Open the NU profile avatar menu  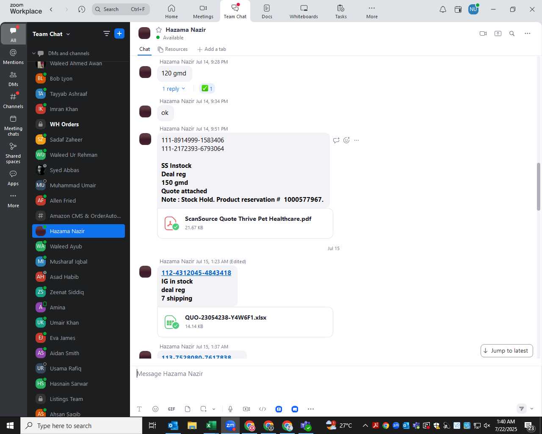click(x=473, y=9)
